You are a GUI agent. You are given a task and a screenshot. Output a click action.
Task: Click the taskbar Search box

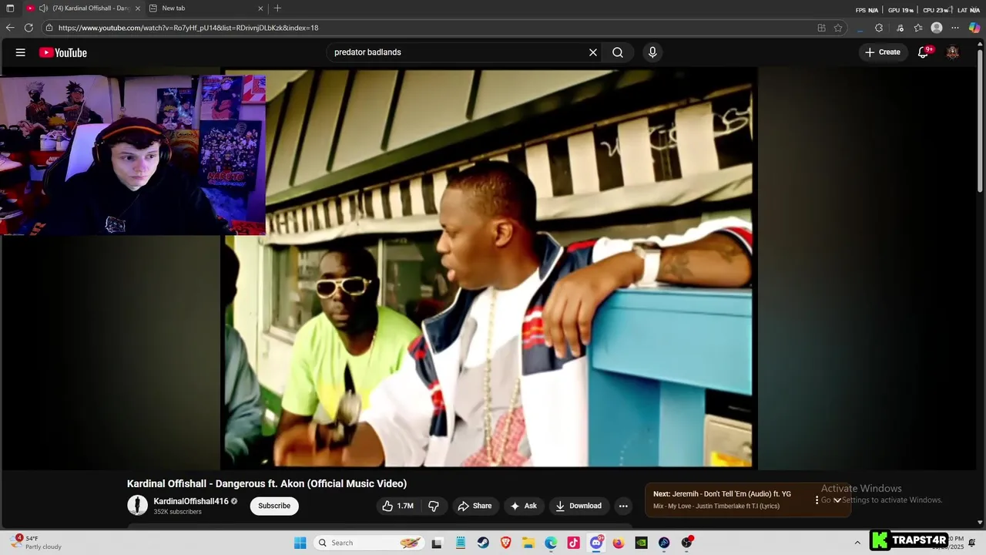370,543
